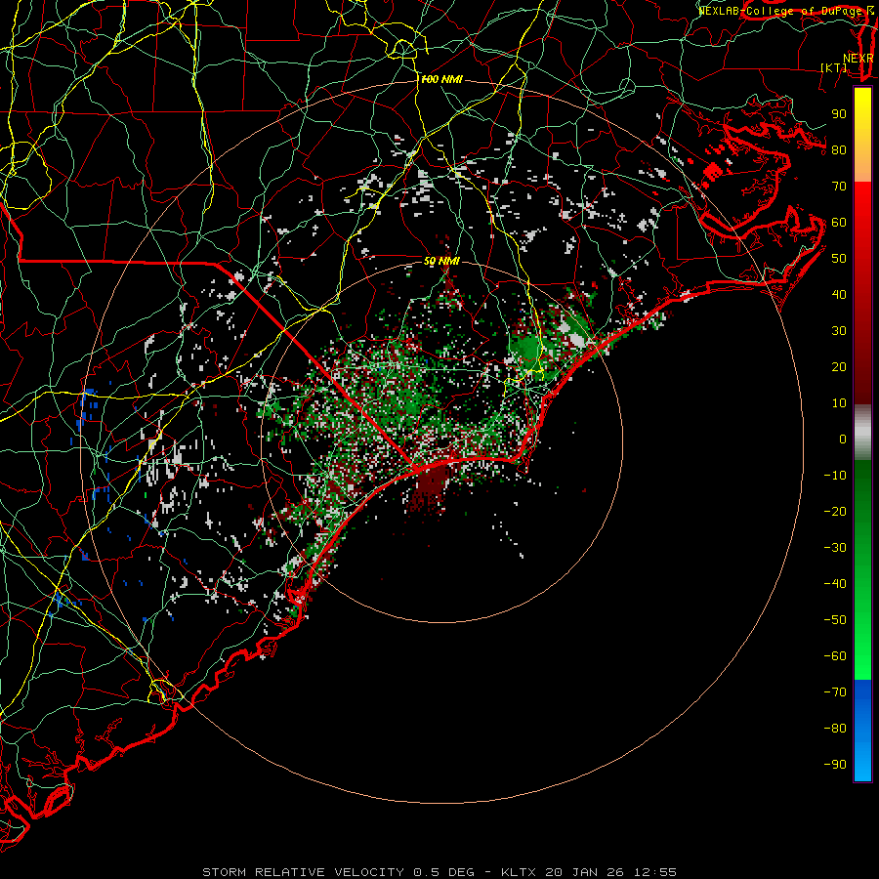
Task: Click the Storm Relative Velocity caption at the bottom
Action: tap(439, 872)
